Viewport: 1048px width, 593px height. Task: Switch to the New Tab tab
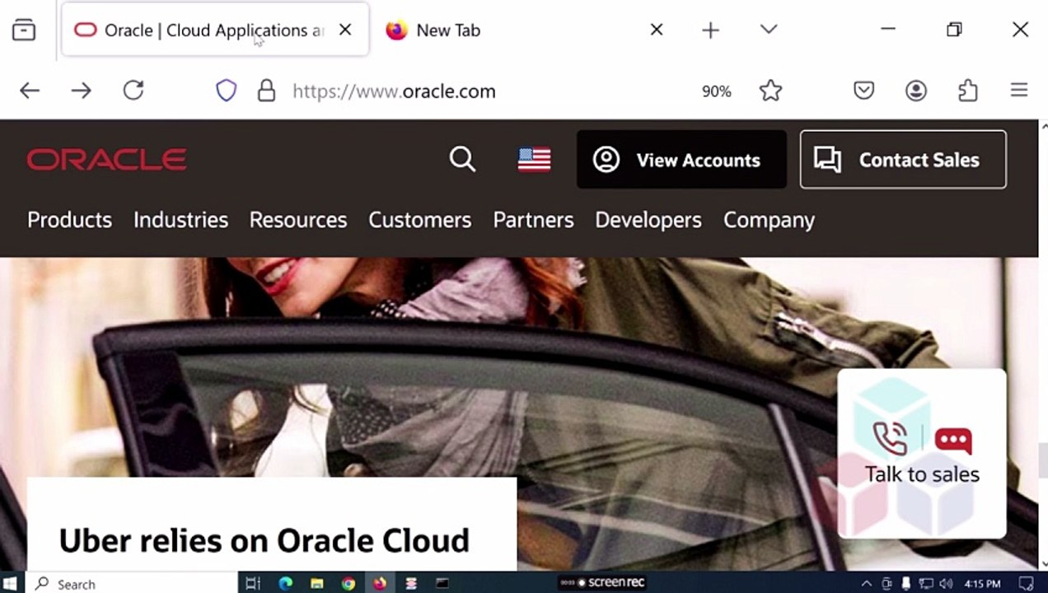(x=448, y=30)
